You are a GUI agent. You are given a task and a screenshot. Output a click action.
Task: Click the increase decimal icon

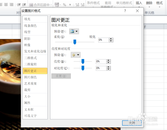pos(77,5)
